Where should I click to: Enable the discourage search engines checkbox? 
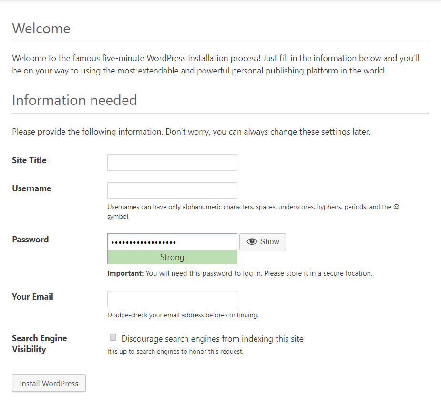point(113,338)
